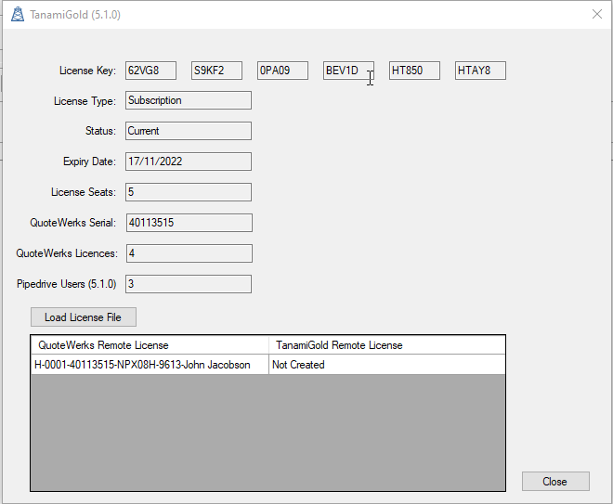Click the Close button
Viewport: 613px width, 504px height.
coord(554,482)
